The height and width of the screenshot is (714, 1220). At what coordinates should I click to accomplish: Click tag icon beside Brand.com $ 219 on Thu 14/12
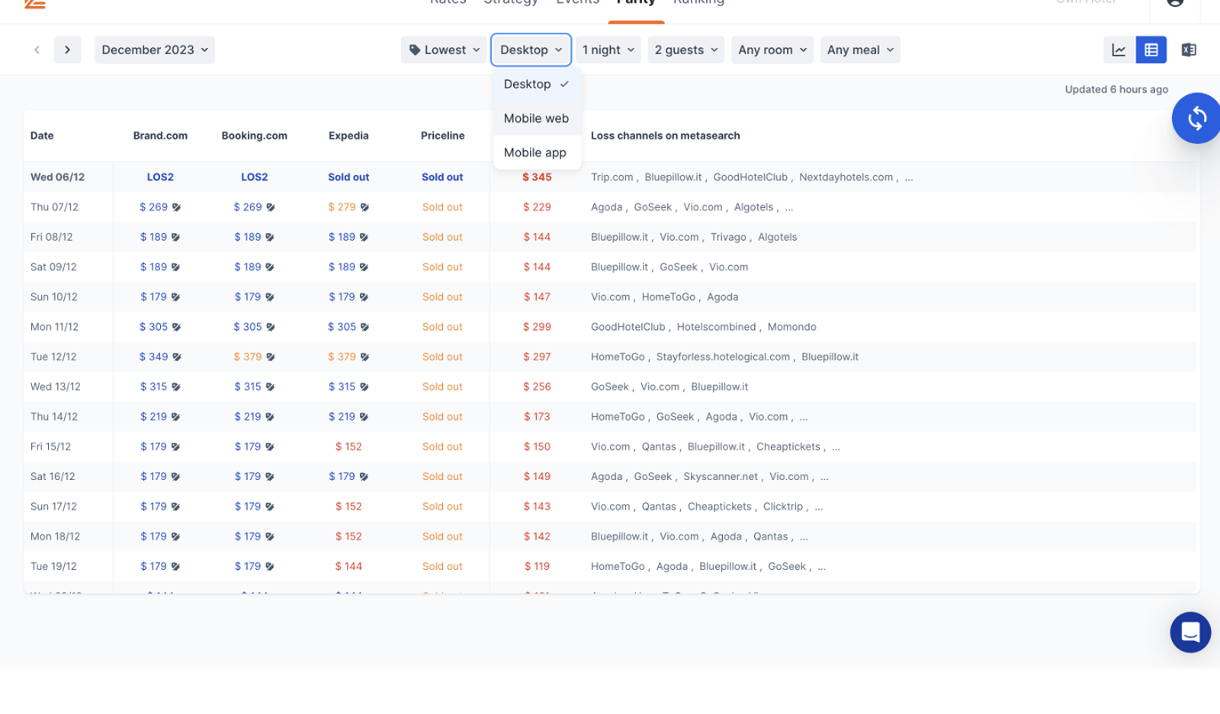[x=175, y=417]
